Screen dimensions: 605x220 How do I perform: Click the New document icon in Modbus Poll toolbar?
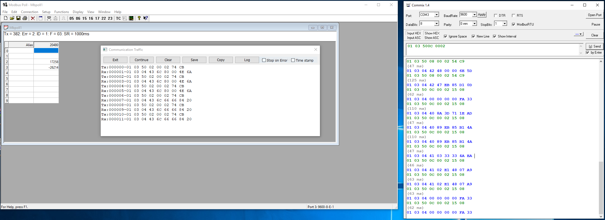click(x=6, y=18)
